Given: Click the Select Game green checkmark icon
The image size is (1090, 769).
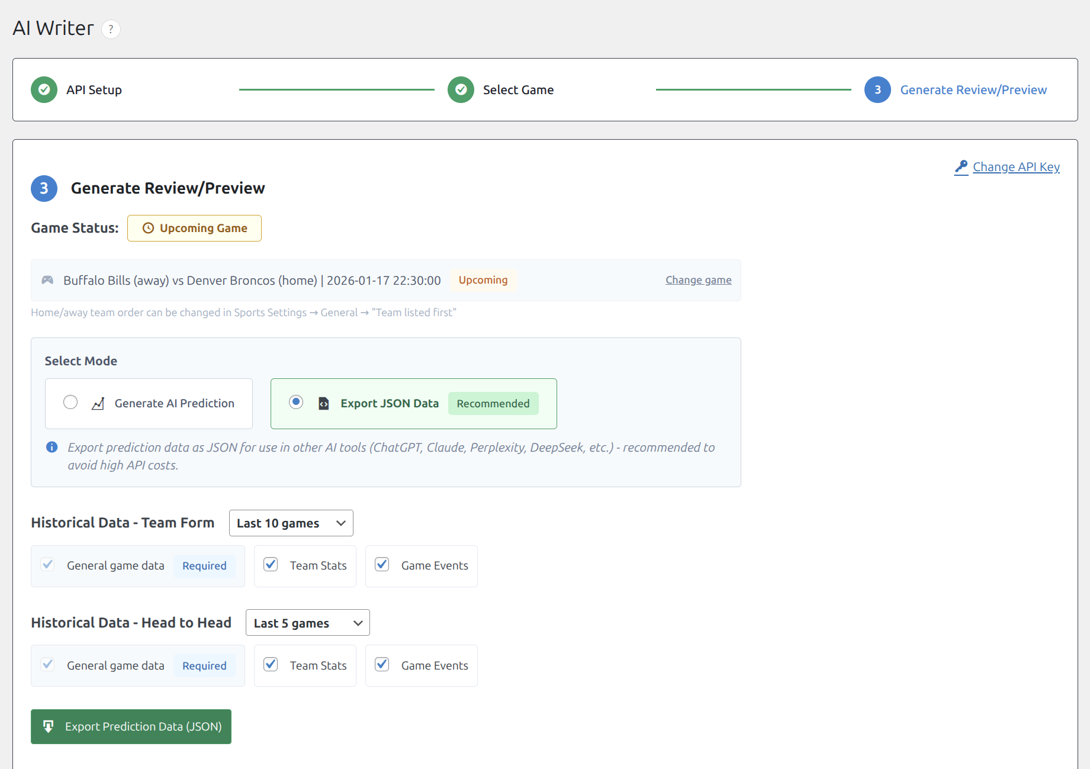Looking at the screenshot, I should tap(461, 90).
